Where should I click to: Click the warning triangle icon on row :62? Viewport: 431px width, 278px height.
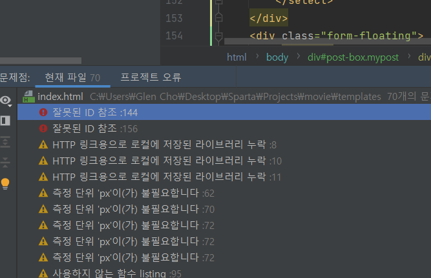pos(43,194)
